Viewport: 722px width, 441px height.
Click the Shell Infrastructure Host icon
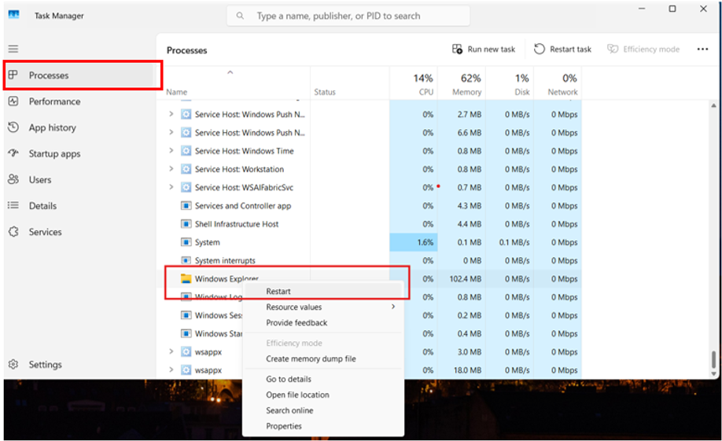pos(186,224)
